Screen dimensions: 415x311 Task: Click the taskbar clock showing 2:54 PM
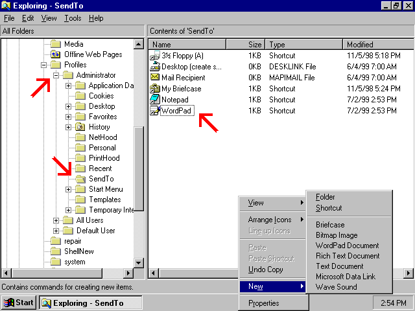394,303
